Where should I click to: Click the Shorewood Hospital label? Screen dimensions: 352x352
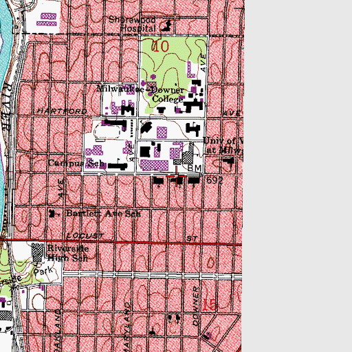[x=133, y=24]
